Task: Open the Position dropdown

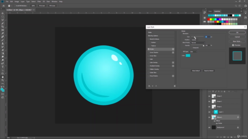Action: 195,40
